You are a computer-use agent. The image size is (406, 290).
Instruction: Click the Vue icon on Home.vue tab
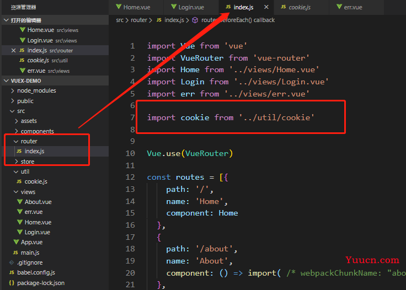(119, 7)
